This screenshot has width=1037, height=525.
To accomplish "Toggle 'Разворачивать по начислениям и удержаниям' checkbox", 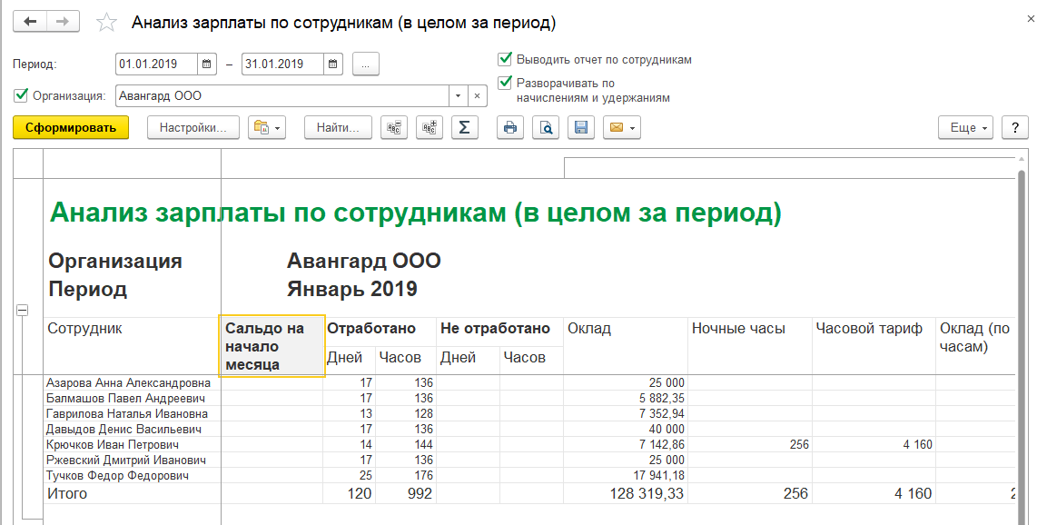I will (x=505, y=83).
